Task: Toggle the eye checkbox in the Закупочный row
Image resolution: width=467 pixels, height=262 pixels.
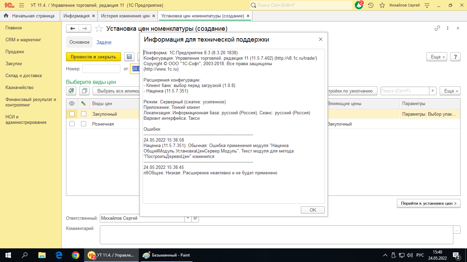Action: (x=72, y=114)
